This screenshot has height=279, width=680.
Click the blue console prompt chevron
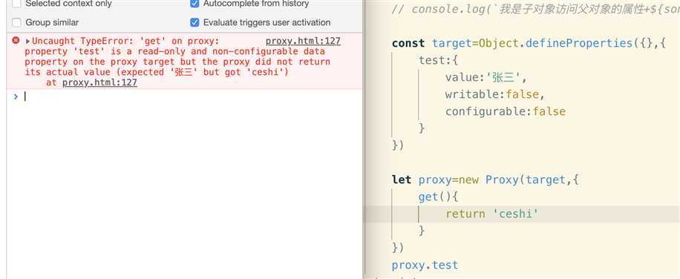[x=16, y=96]
